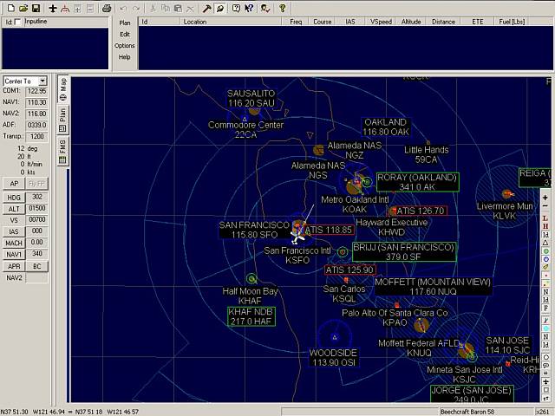
Task: Click the COM1 frequency field
Action: (36, 91)
